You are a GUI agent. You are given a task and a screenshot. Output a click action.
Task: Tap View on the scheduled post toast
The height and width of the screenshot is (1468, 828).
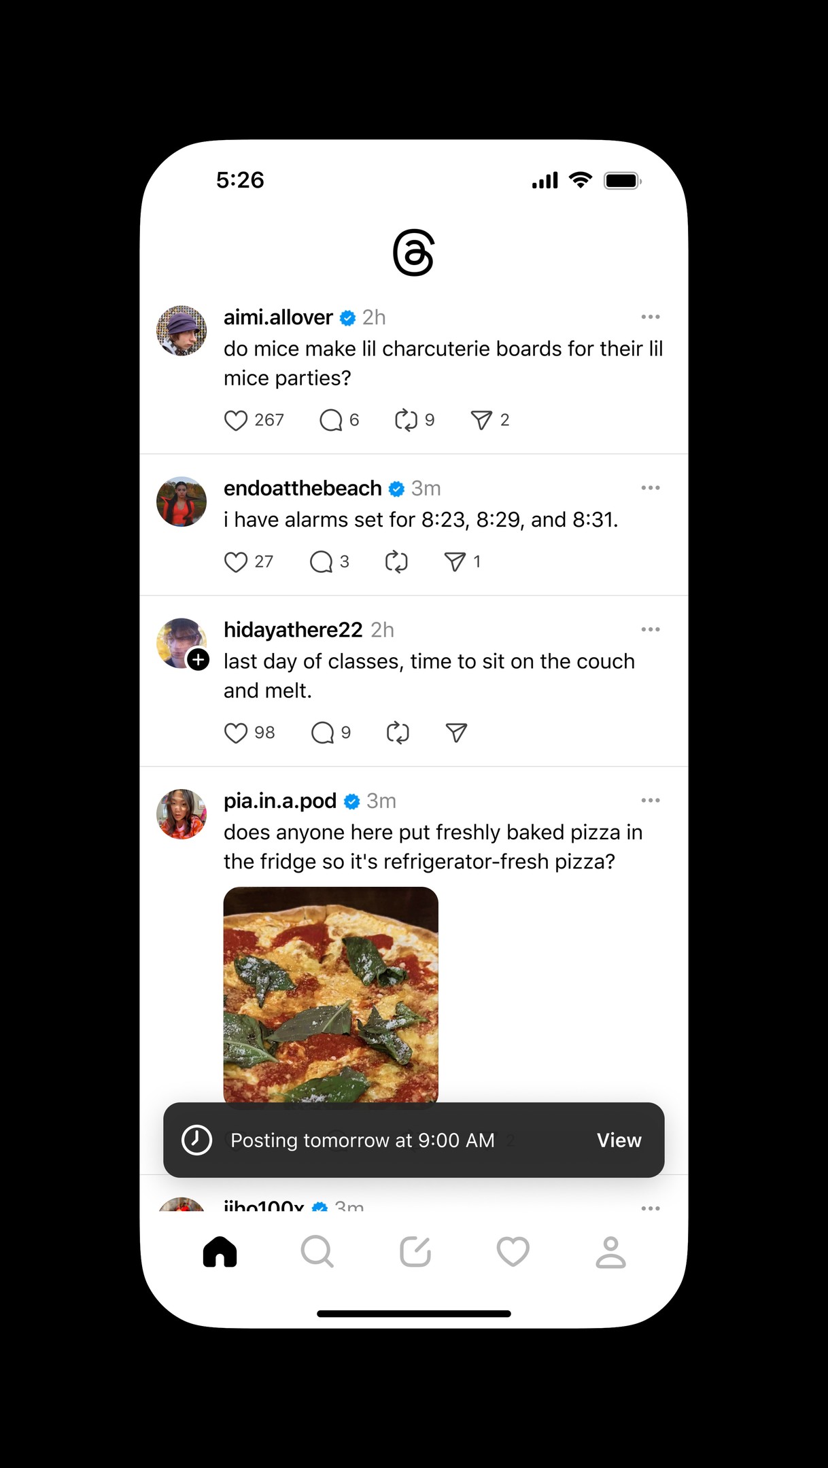(619, 1140)
